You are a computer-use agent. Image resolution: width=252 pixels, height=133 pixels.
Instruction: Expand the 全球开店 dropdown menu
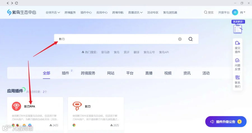(53, 13)
